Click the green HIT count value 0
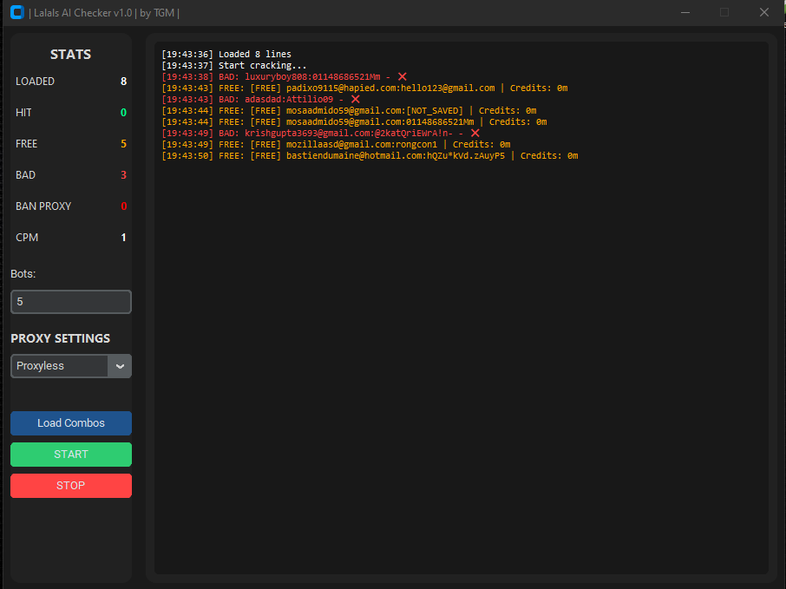 pos(124,112)
